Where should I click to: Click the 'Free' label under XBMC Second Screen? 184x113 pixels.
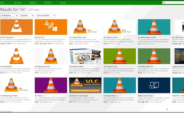tap(139, 102)
